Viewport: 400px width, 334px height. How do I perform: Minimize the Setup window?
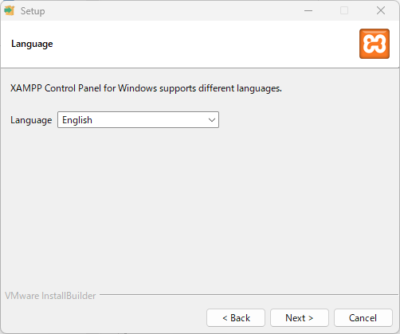coord(308,11)
